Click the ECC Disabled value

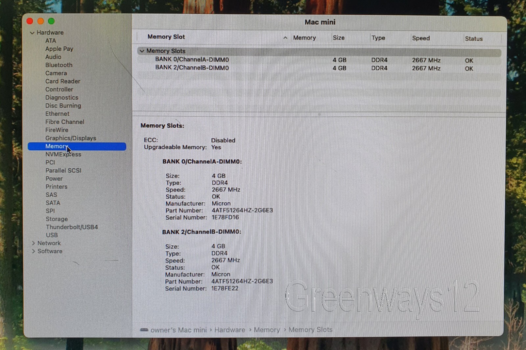pyautogui.click(x=223, y=140)
